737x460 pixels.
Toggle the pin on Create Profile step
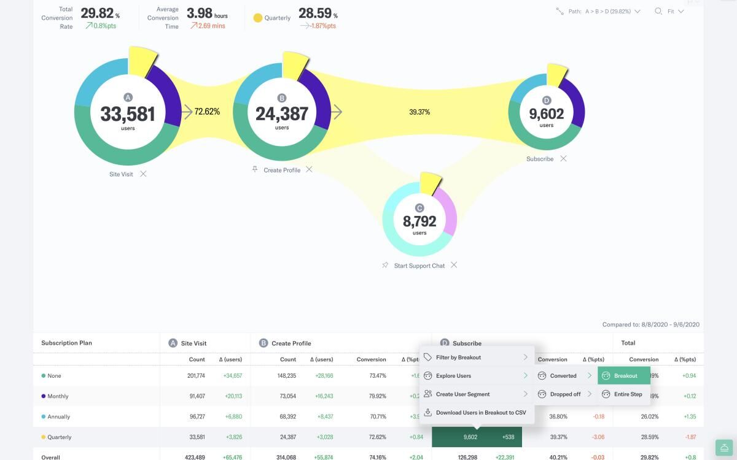[x=254, y=169]
